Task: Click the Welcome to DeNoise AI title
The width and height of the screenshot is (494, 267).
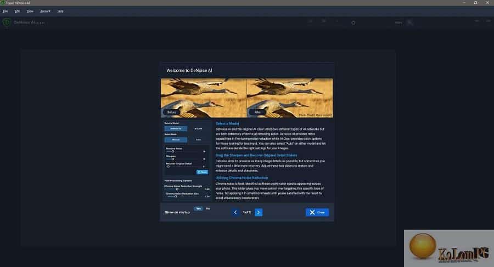Action: (189, 71)
